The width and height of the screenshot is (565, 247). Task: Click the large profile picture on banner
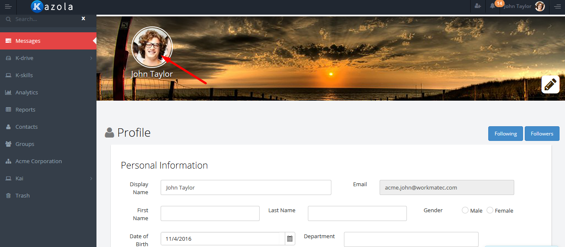[152, 47]
